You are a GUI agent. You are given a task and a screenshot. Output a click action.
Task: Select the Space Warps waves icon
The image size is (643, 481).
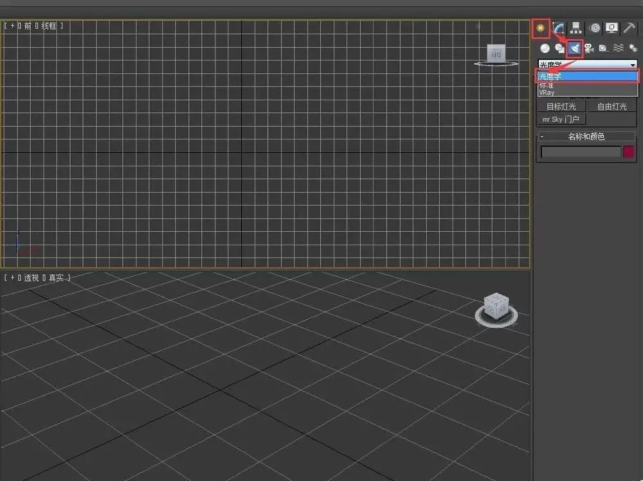(619, 48)
